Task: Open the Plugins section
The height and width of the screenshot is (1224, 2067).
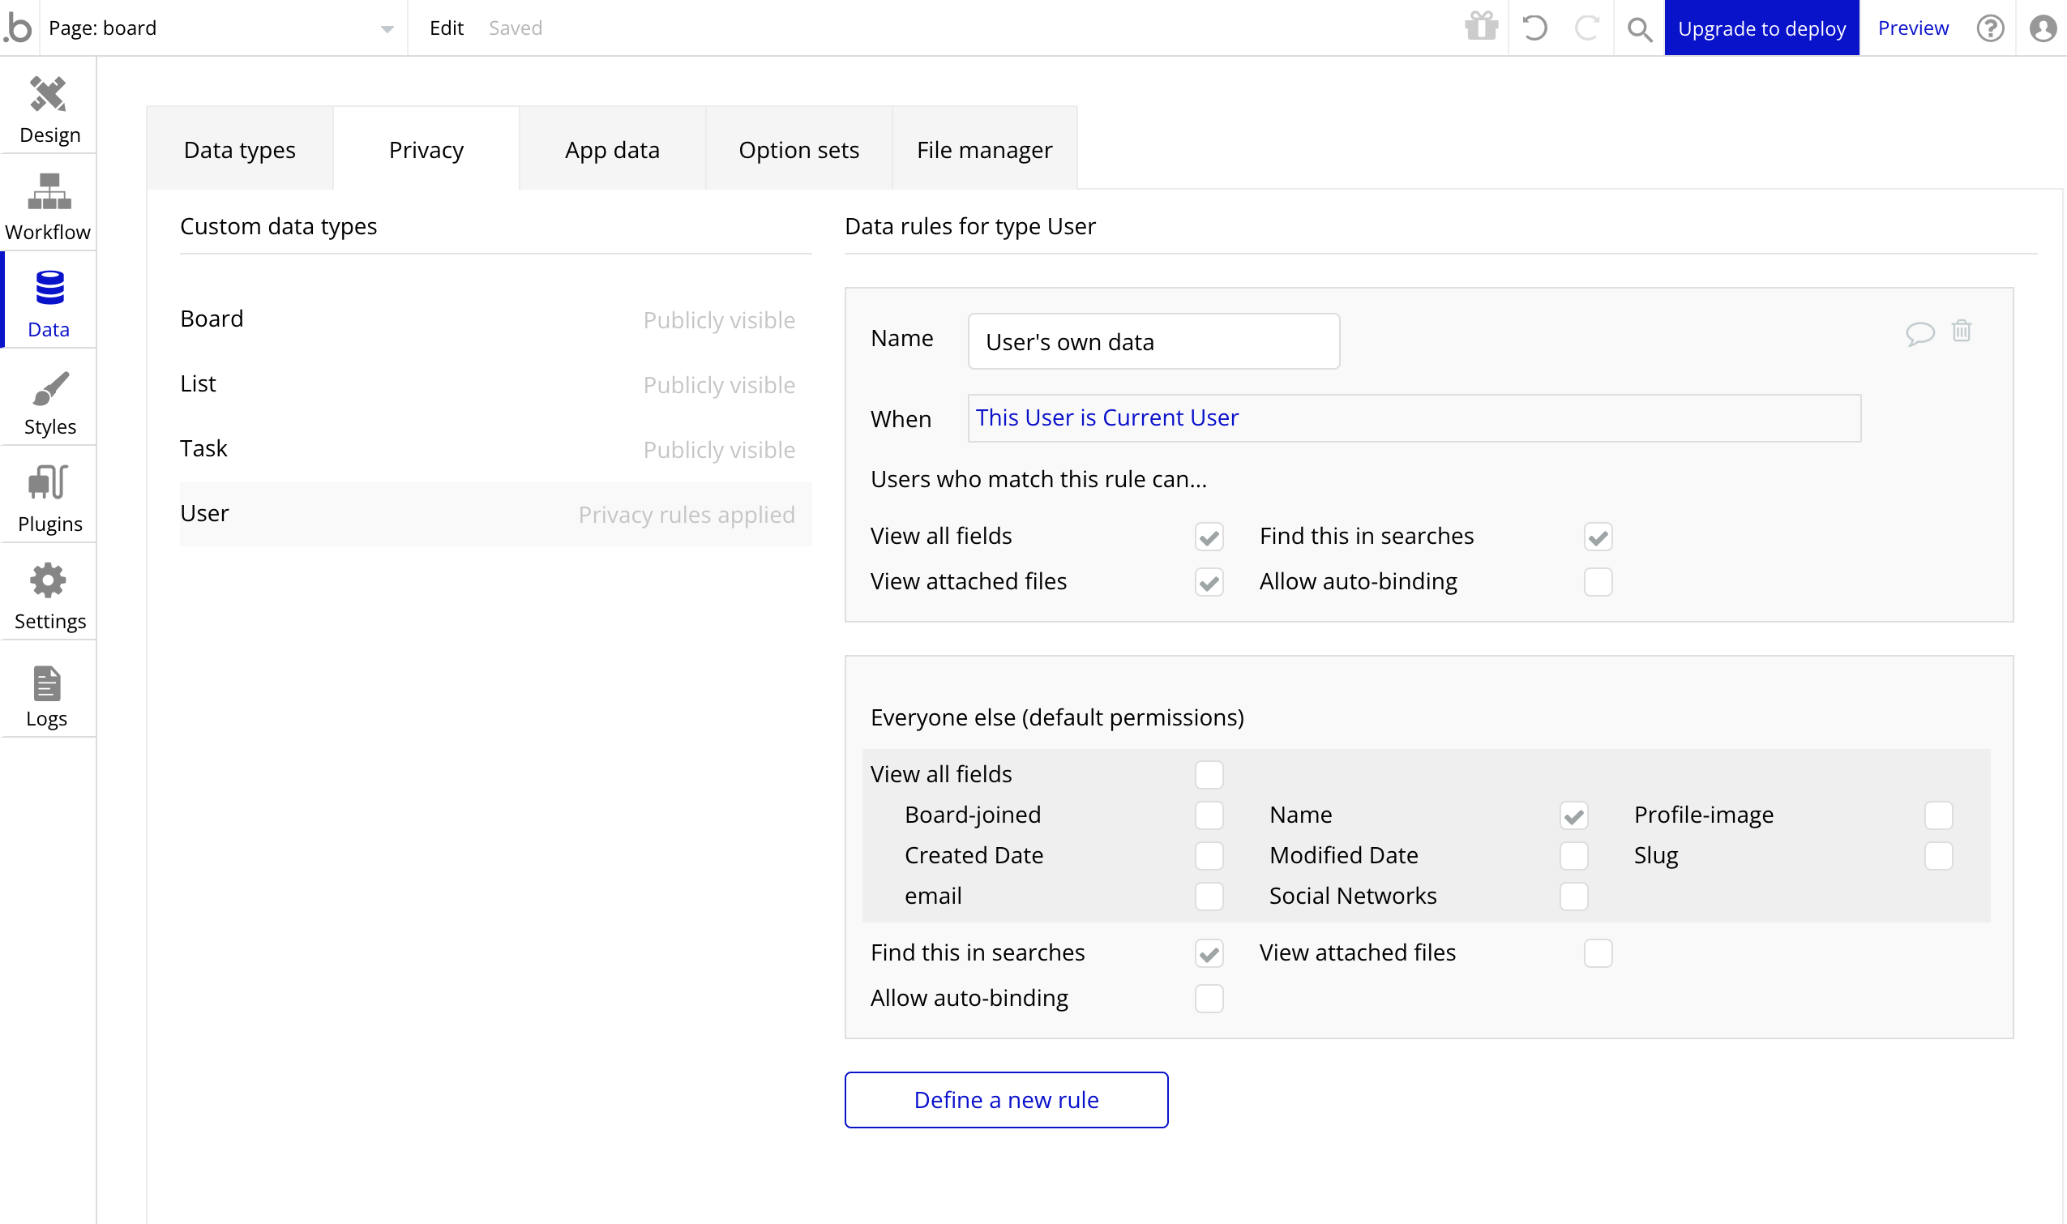Action: tap(49, 500)
